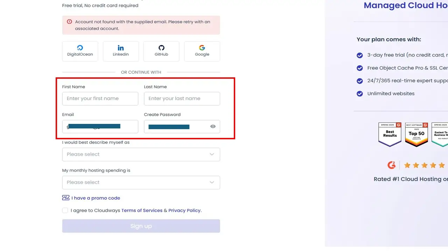The height and width of the screenshot is (252, 448).
Task: Click the first orange rating star
Action: point(407,165)
